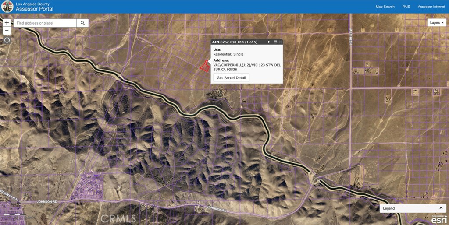Zoom out of the map
Image resolution: width=449 pixels, height=225 pixels.
pyautogui.click(x=7, y=31)
